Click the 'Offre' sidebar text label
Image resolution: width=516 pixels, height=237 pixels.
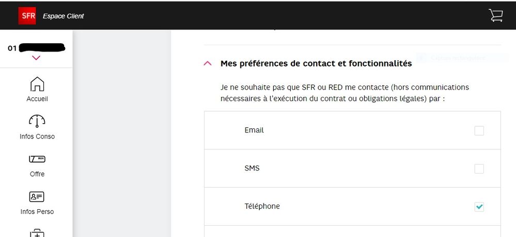37,174
